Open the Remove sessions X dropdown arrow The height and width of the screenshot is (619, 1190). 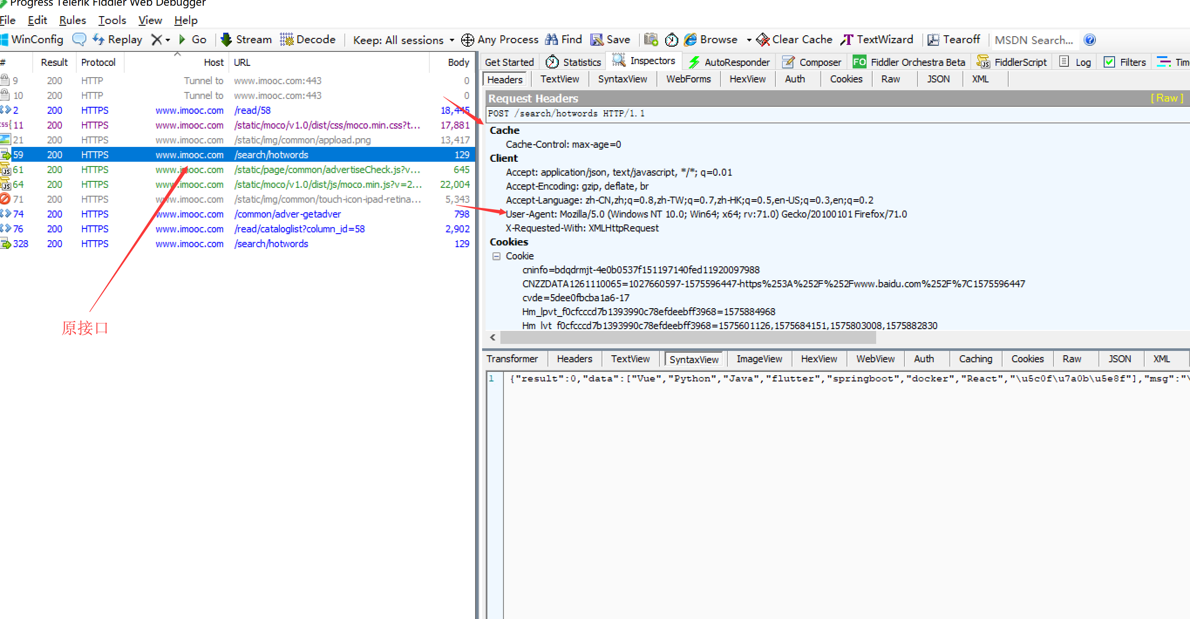(168, 40)
